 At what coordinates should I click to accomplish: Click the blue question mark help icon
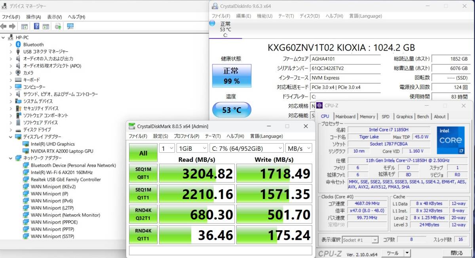tap(36, 26)
